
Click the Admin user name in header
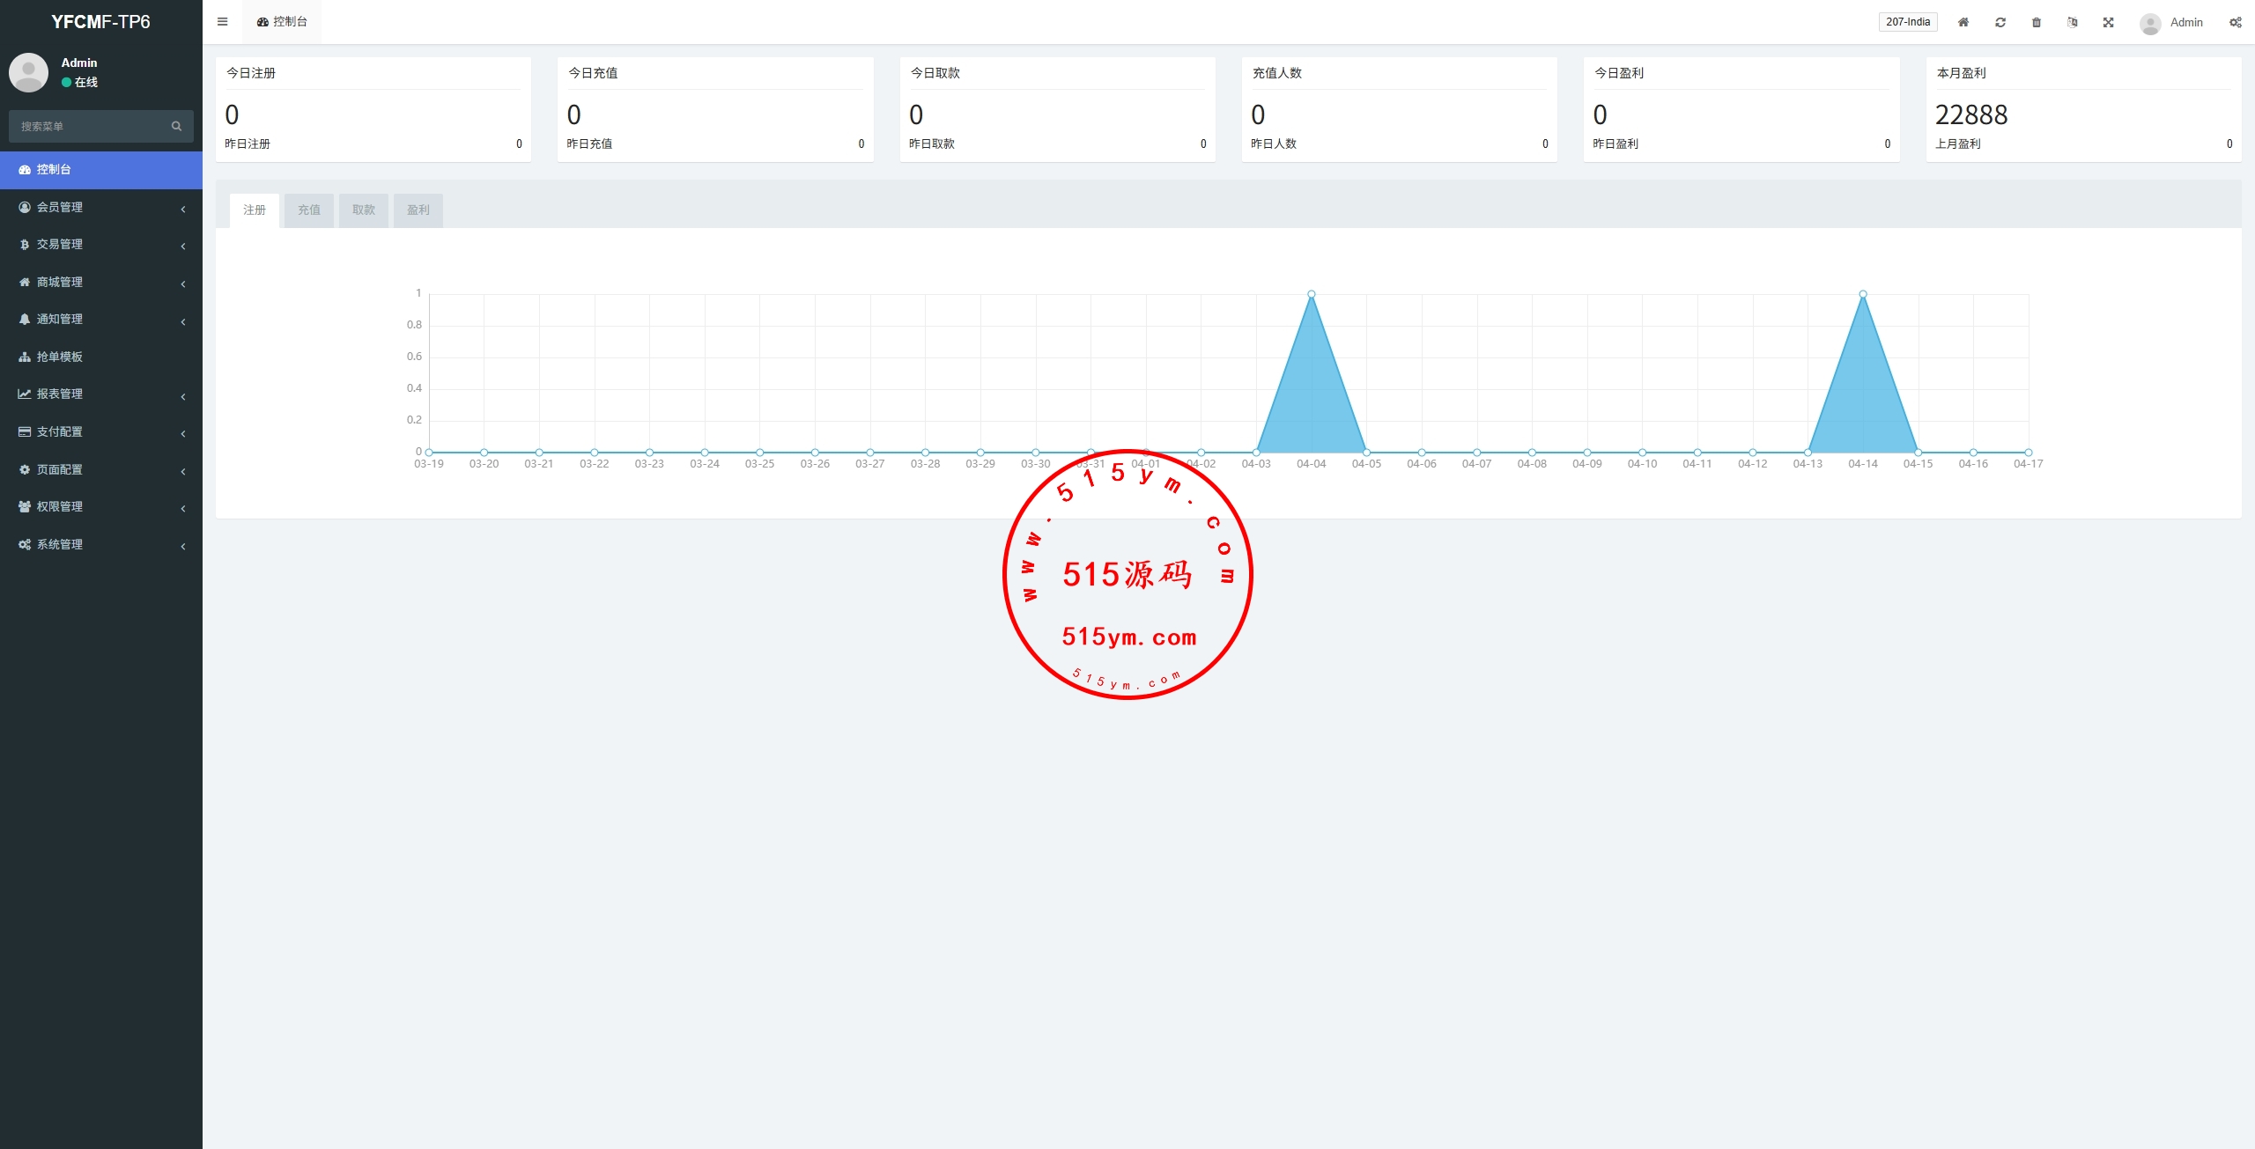2185,23
